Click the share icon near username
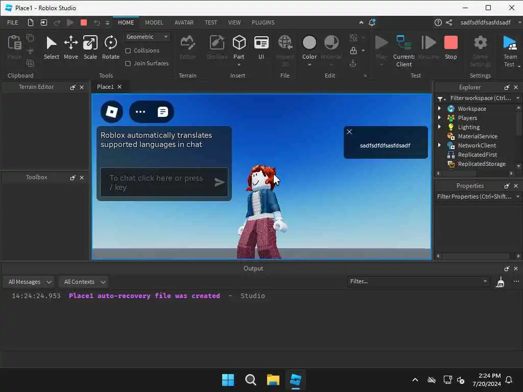 (449, 22)
